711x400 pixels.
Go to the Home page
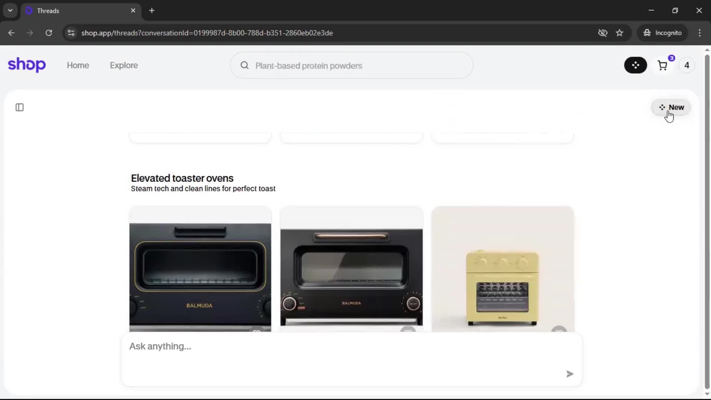pos(78,65)
